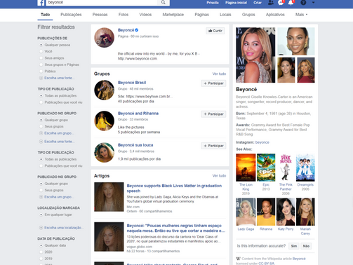Open Beyoncé page profile picture

pyautogui.click(x=104, y=38)
